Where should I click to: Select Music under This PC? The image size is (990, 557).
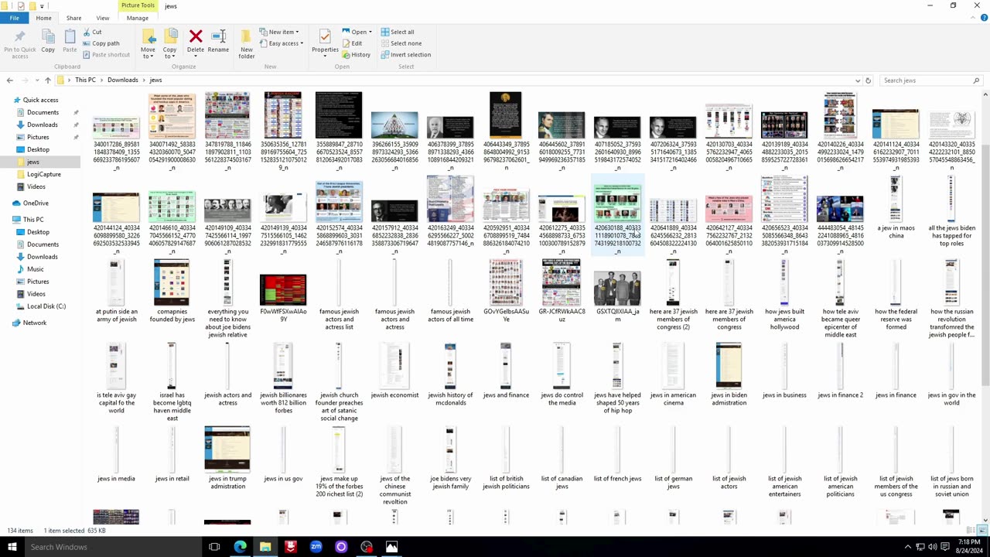[x=36, y=269]
